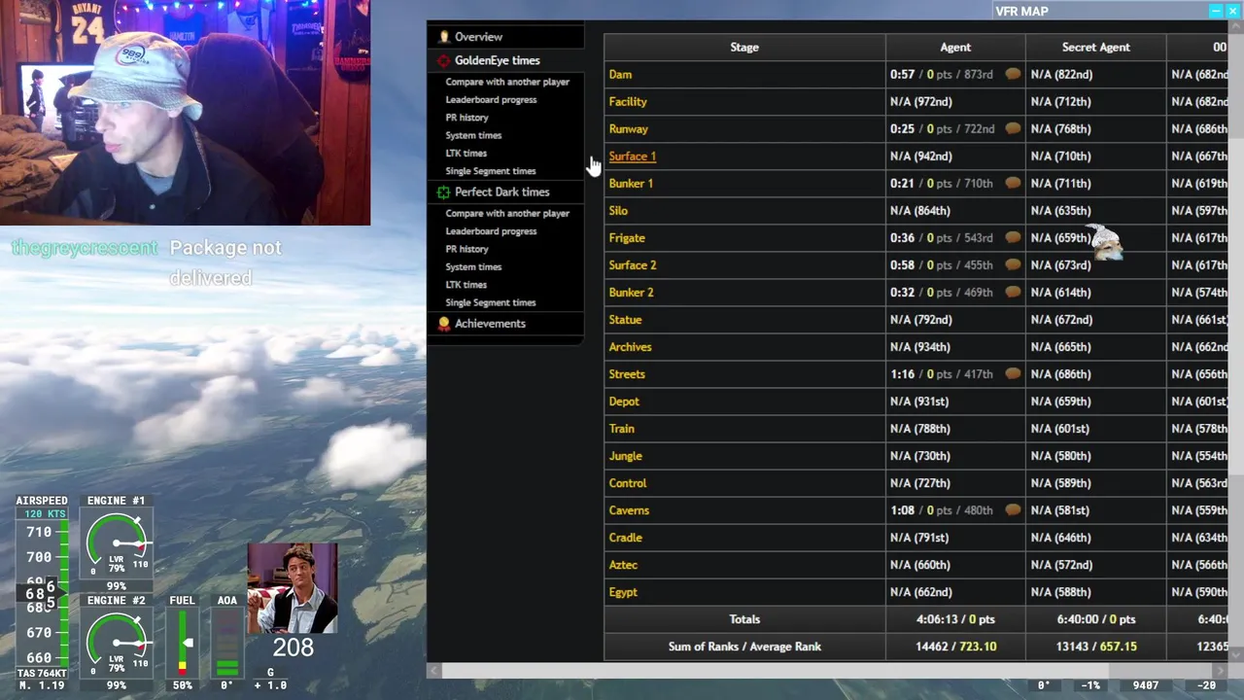1244x700 pixels.
Task: Open the Egypt stage link
Action: [623, 591]
